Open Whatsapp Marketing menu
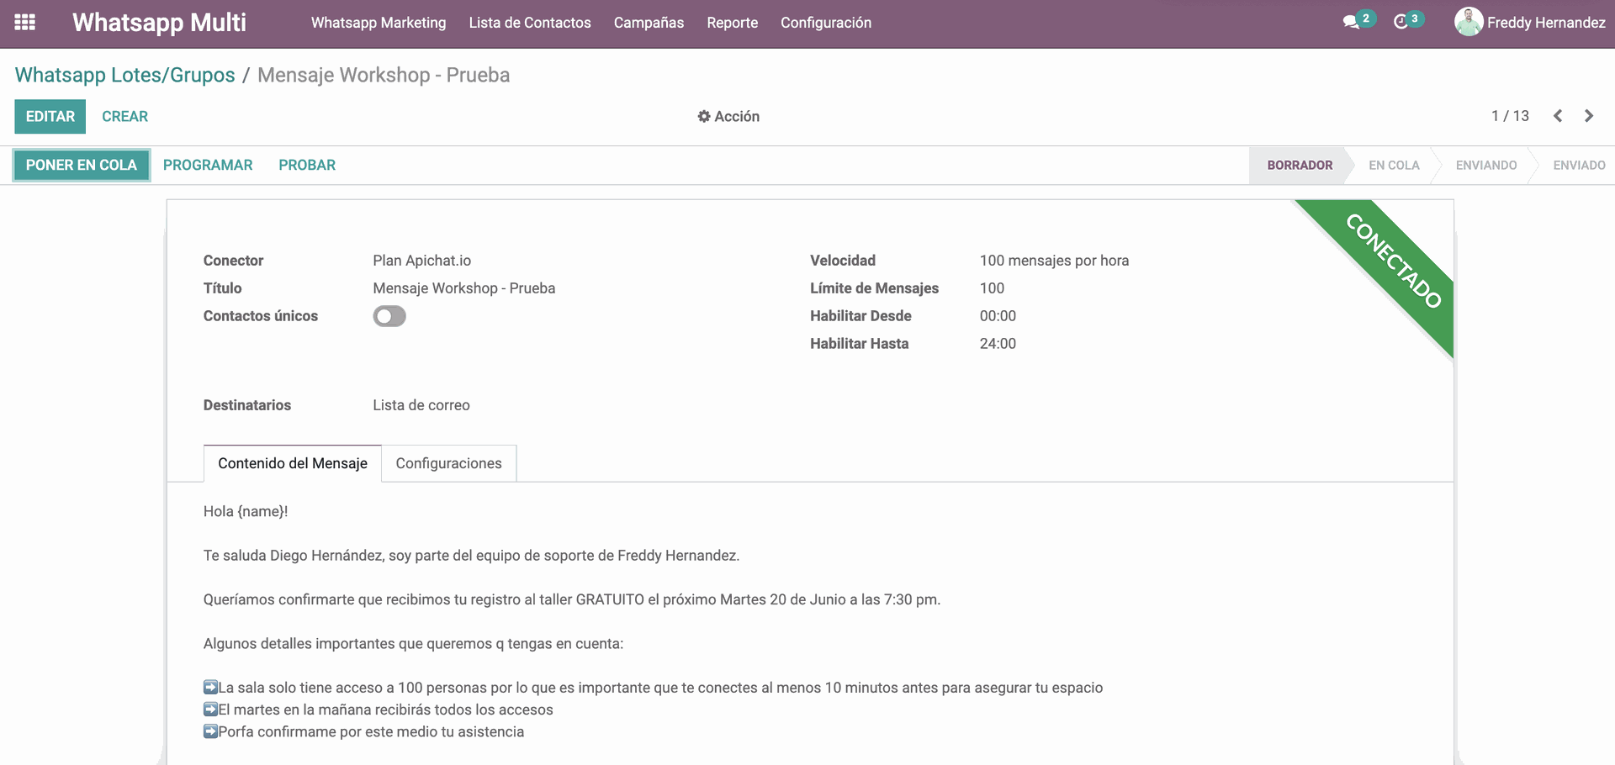 click(379, 23)
